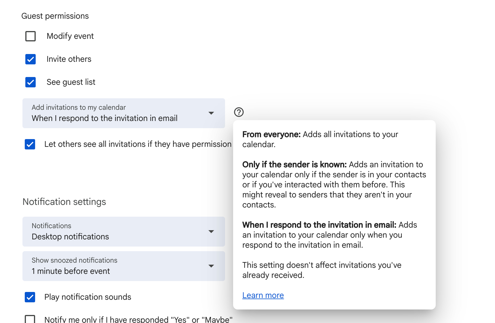Click the 'From everyone' tooltip description
Screen dimensions: 495x323
[320, 139]
